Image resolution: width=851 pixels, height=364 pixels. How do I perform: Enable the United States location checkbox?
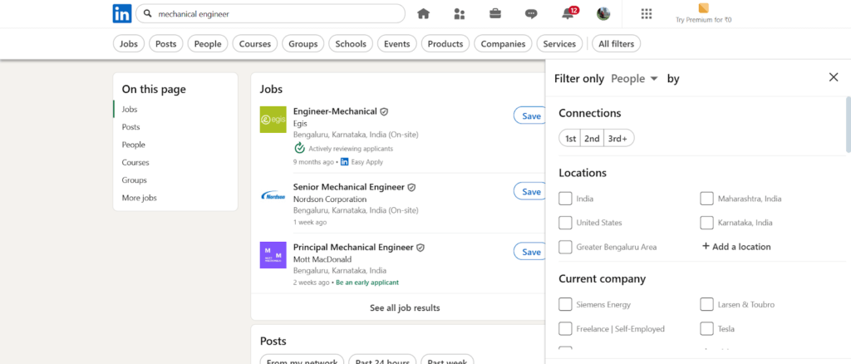tap(566, 223)
